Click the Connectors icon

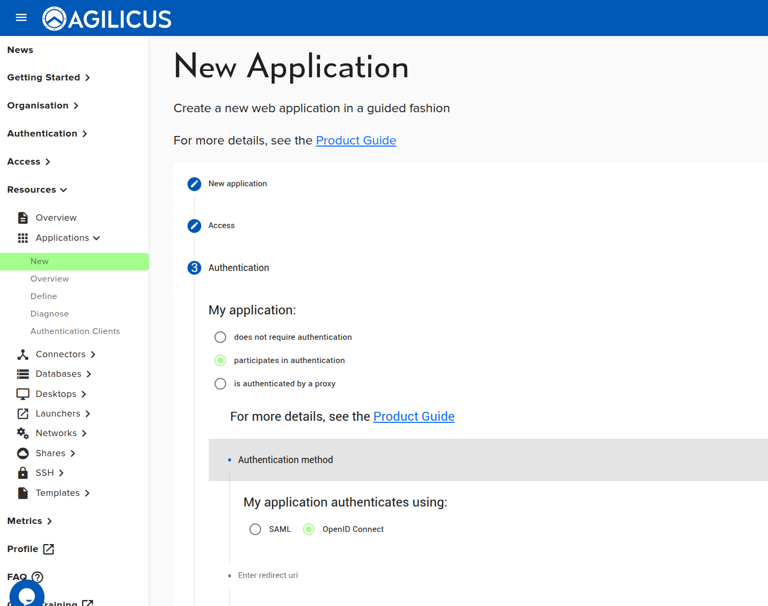coord(23,355)
